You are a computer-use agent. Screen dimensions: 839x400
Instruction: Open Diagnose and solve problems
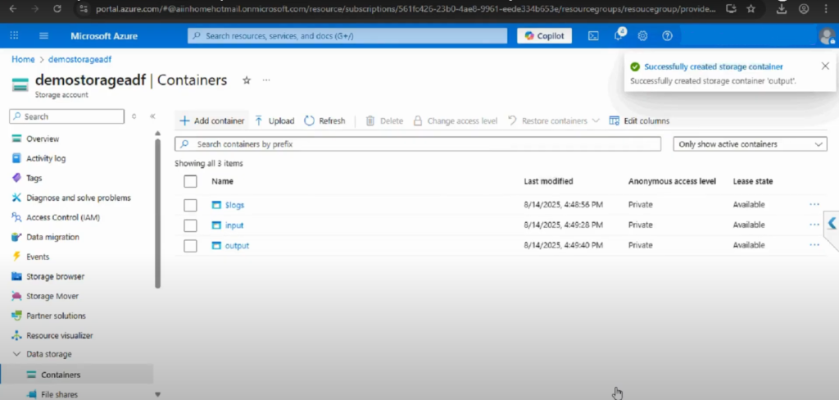coord(79,198)
